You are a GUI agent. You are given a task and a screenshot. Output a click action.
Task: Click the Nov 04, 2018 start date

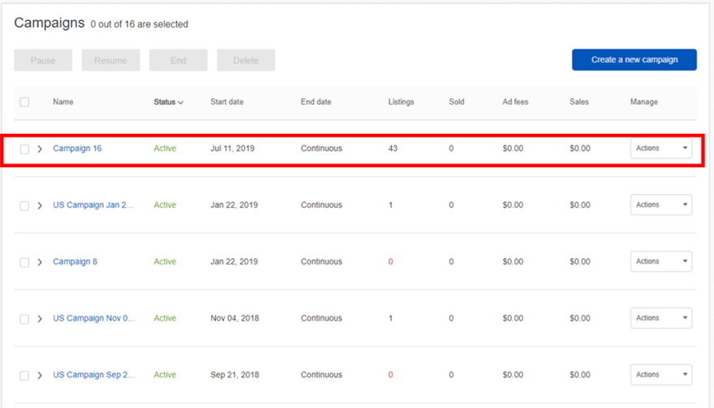click(234, 318)
